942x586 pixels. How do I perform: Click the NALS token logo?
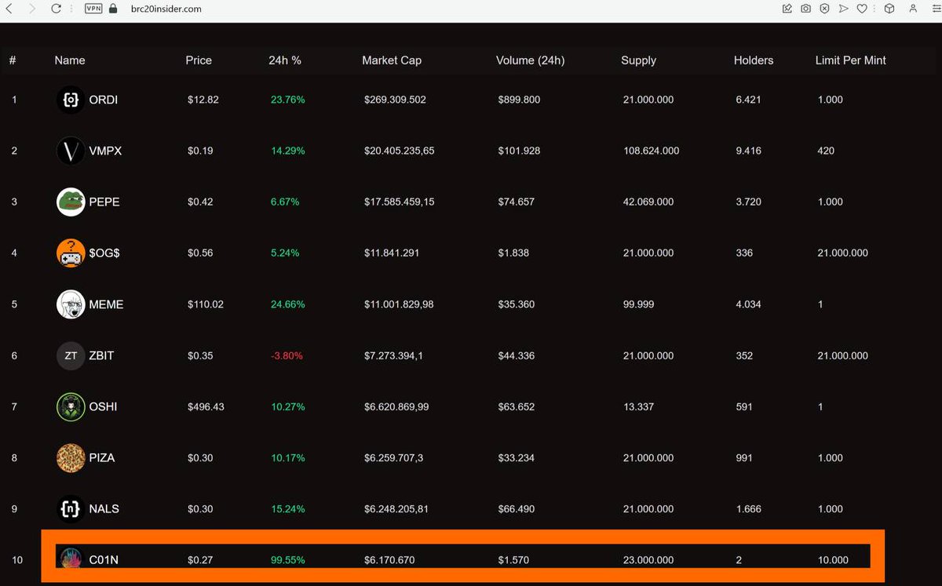71,508
